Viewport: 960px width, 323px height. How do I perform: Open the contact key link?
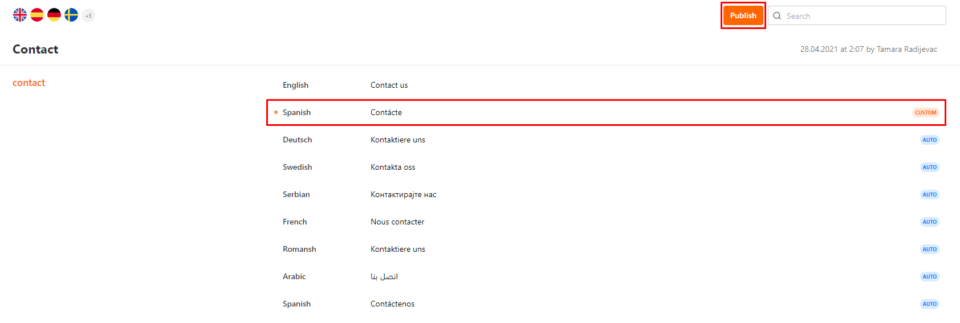[x=29, y=83]
